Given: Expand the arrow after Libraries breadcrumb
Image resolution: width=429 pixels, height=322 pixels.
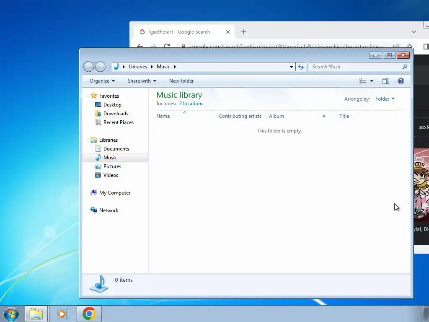Looking at the screenshot, I should point(152,67).
